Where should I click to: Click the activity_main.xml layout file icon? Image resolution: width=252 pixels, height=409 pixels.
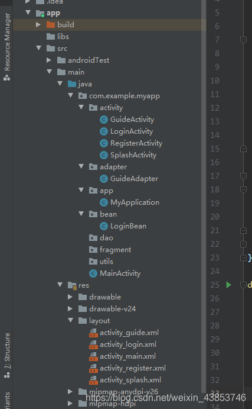(x=93, y=356)
